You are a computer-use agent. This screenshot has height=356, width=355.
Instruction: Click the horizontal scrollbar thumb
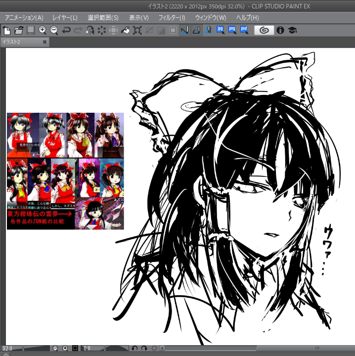click(x=306, y=348)
